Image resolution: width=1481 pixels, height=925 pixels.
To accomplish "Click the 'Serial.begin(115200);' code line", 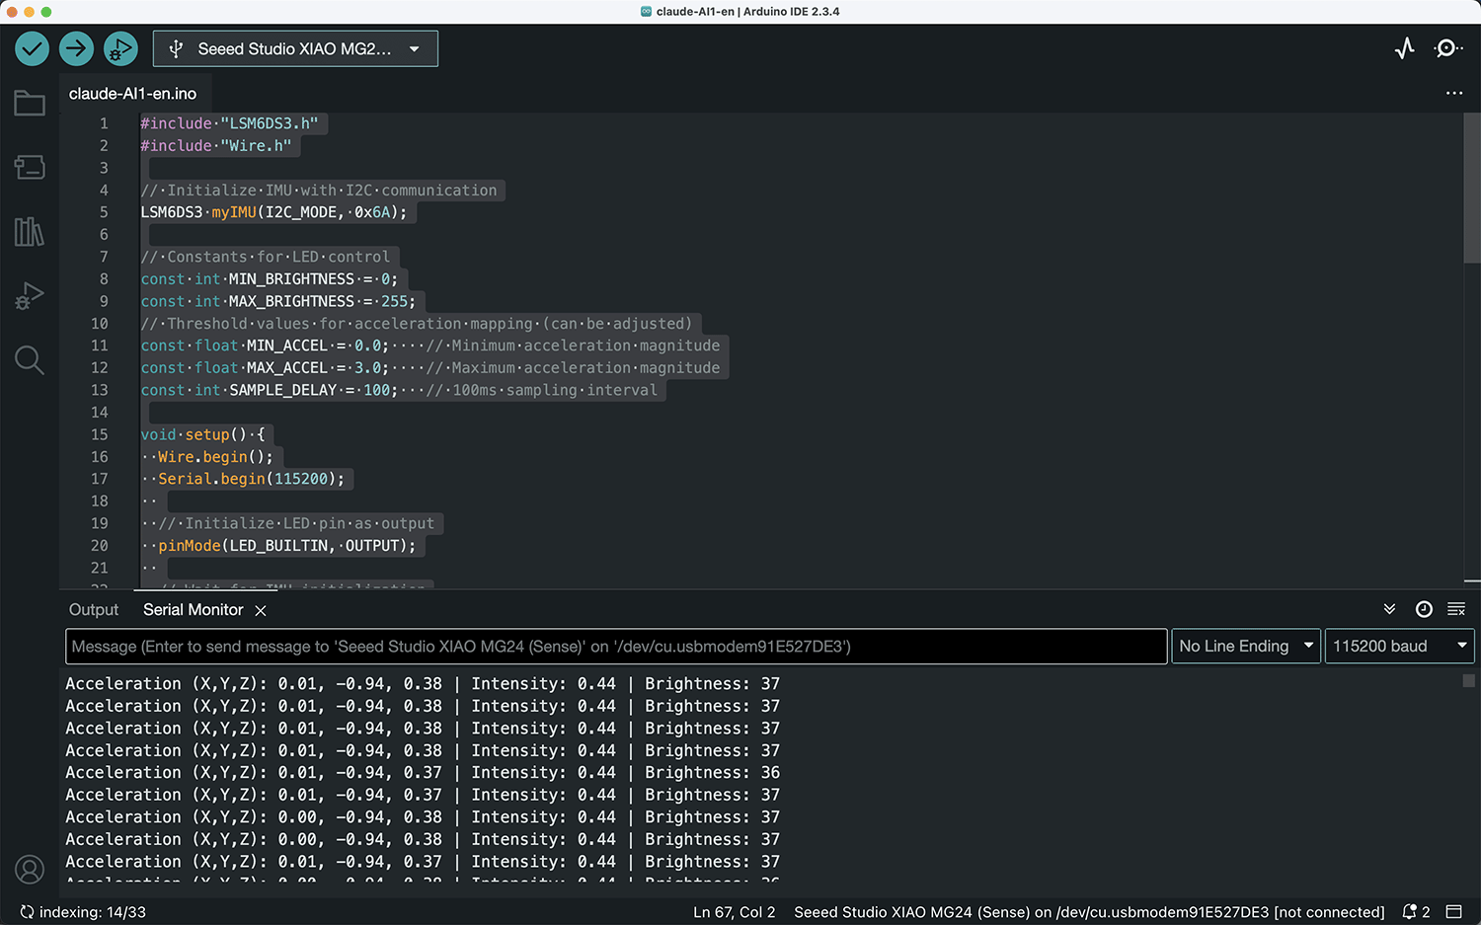I will [252, 479].
